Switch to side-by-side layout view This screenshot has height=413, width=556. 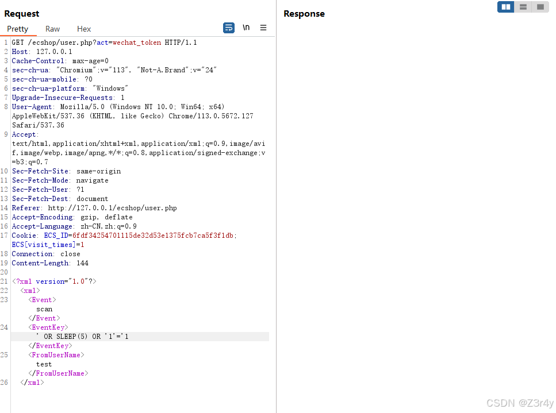(x=505, y=7)
